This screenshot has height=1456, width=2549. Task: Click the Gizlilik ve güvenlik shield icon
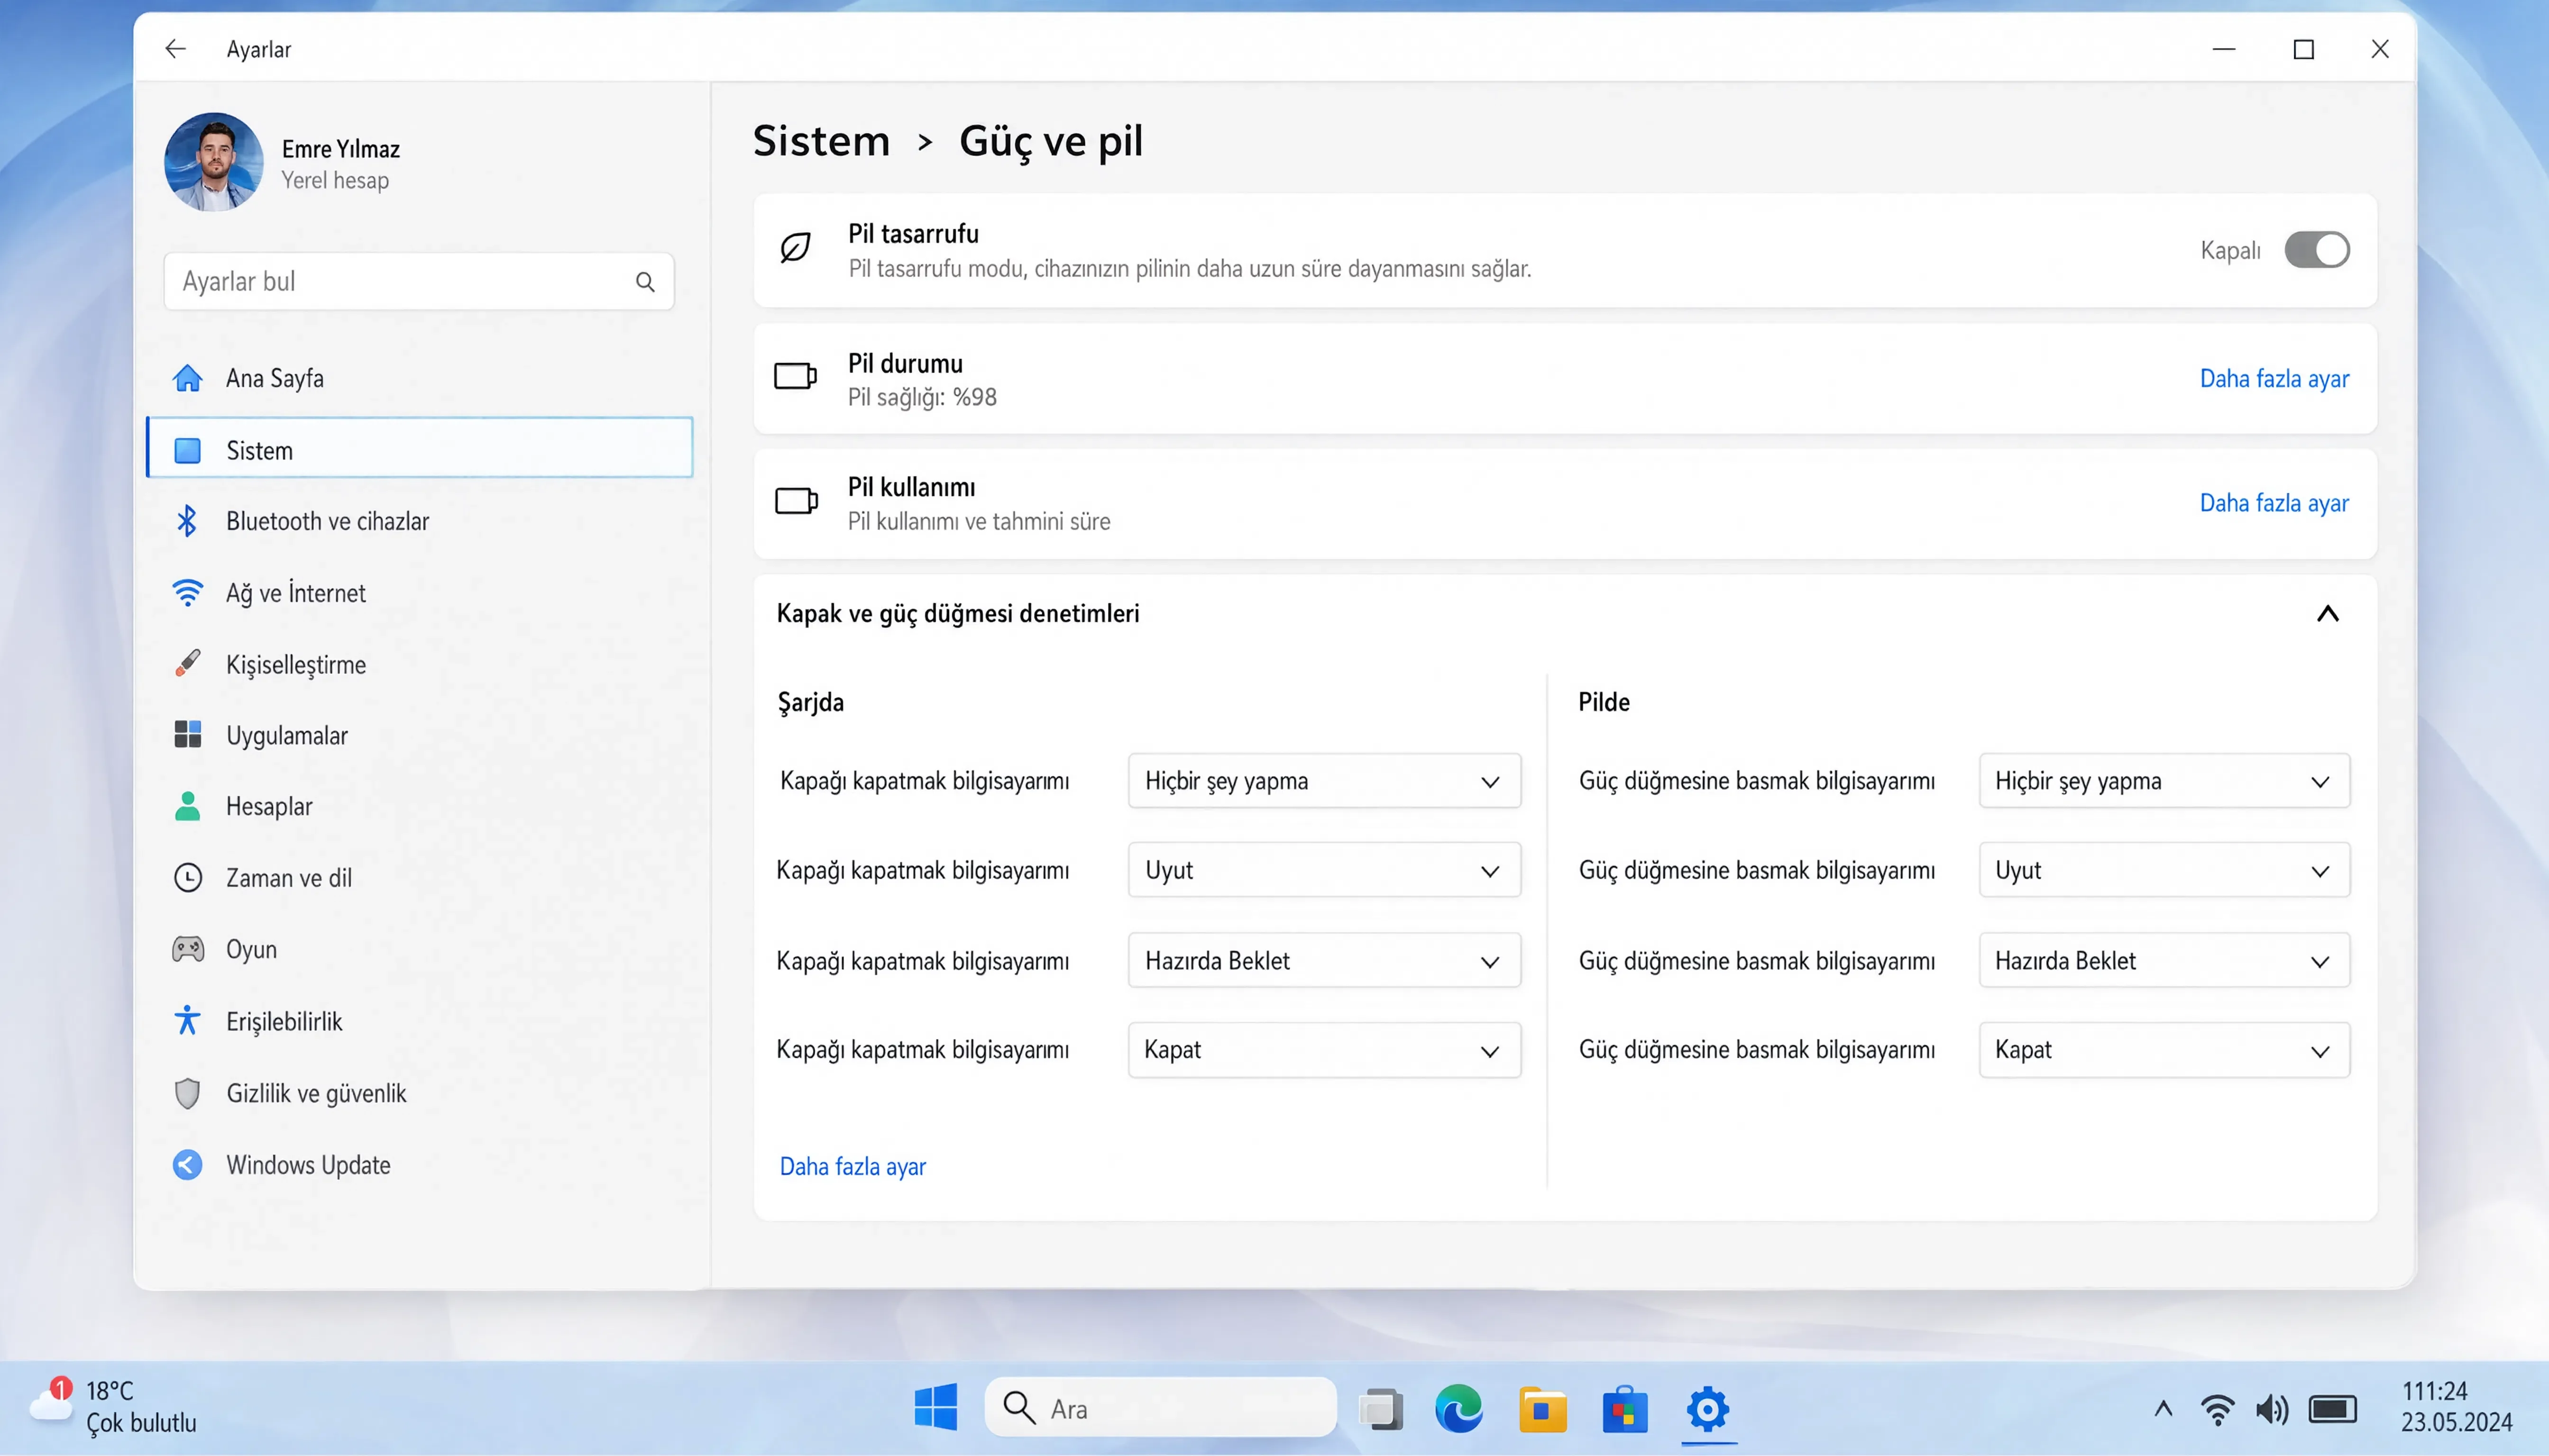click(x=187, y=1093)
